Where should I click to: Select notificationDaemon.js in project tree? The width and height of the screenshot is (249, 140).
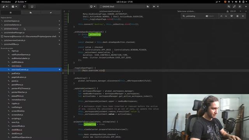[x=21, y=54]
